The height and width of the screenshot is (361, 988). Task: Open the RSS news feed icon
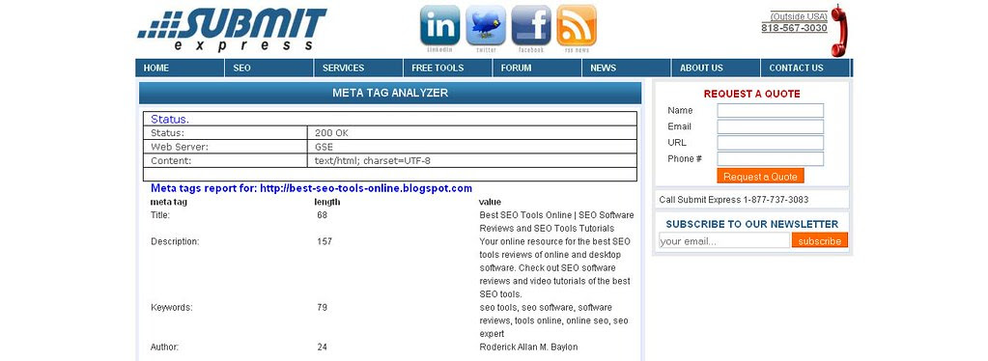[x=577, y=26]
